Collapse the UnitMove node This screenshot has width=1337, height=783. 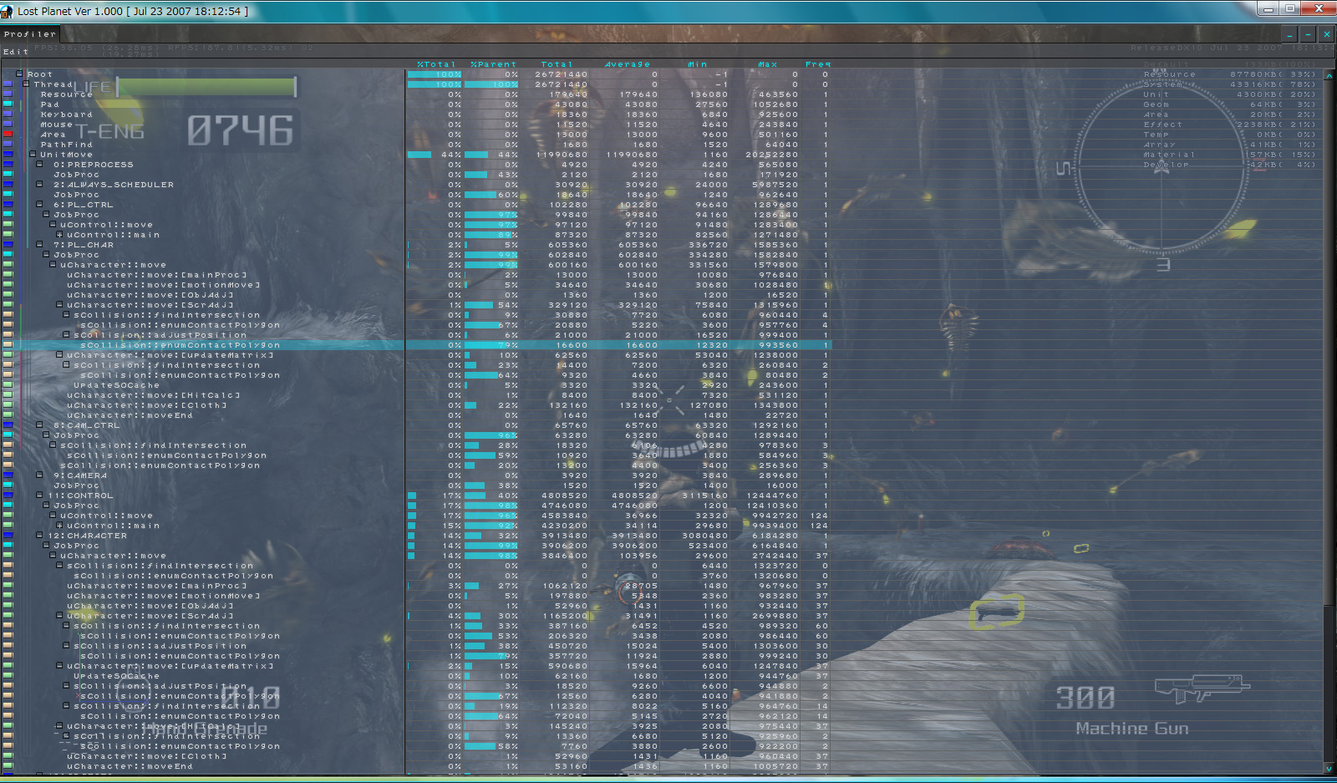33,154
